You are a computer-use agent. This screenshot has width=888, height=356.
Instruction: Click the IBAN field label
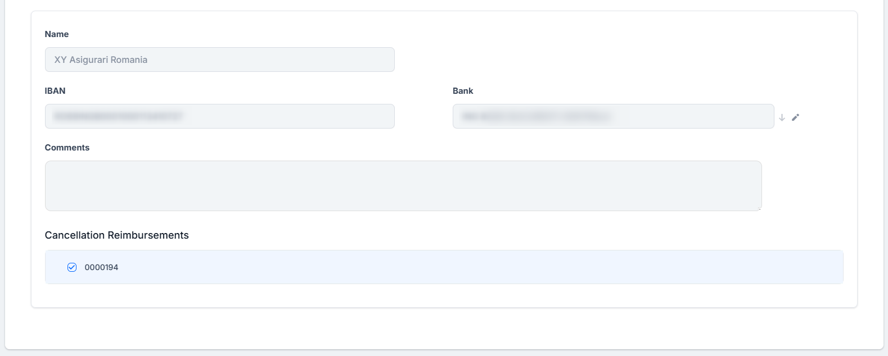tap(55, 91)
